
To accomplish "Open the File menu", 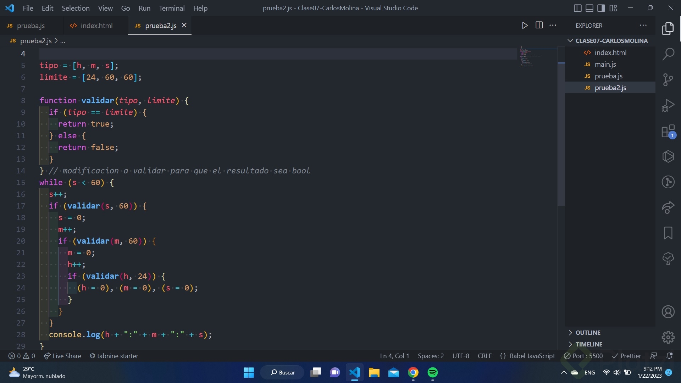I will (28, 8).
